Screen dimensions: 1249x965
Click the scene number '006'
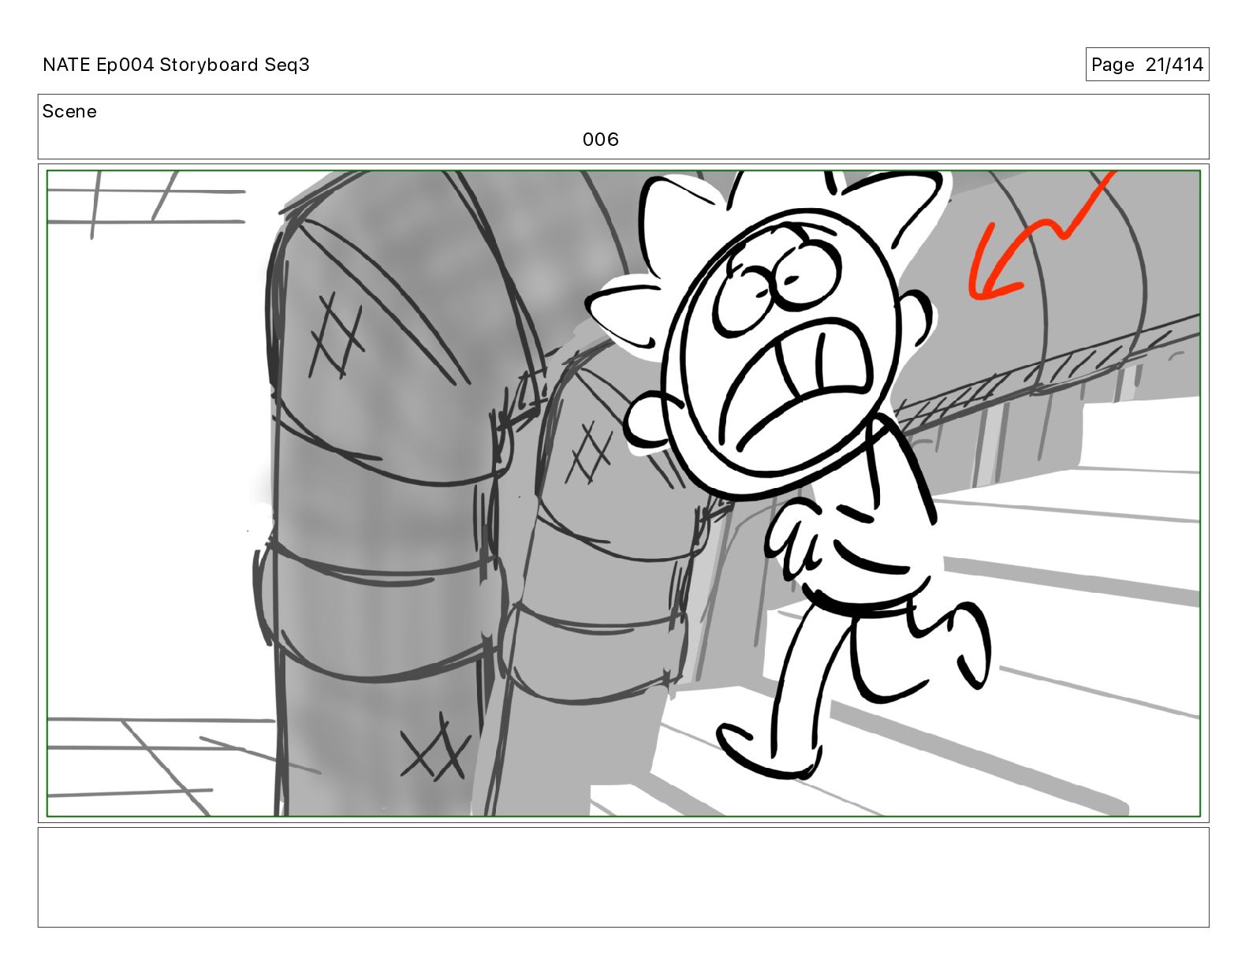pos(601,140)
